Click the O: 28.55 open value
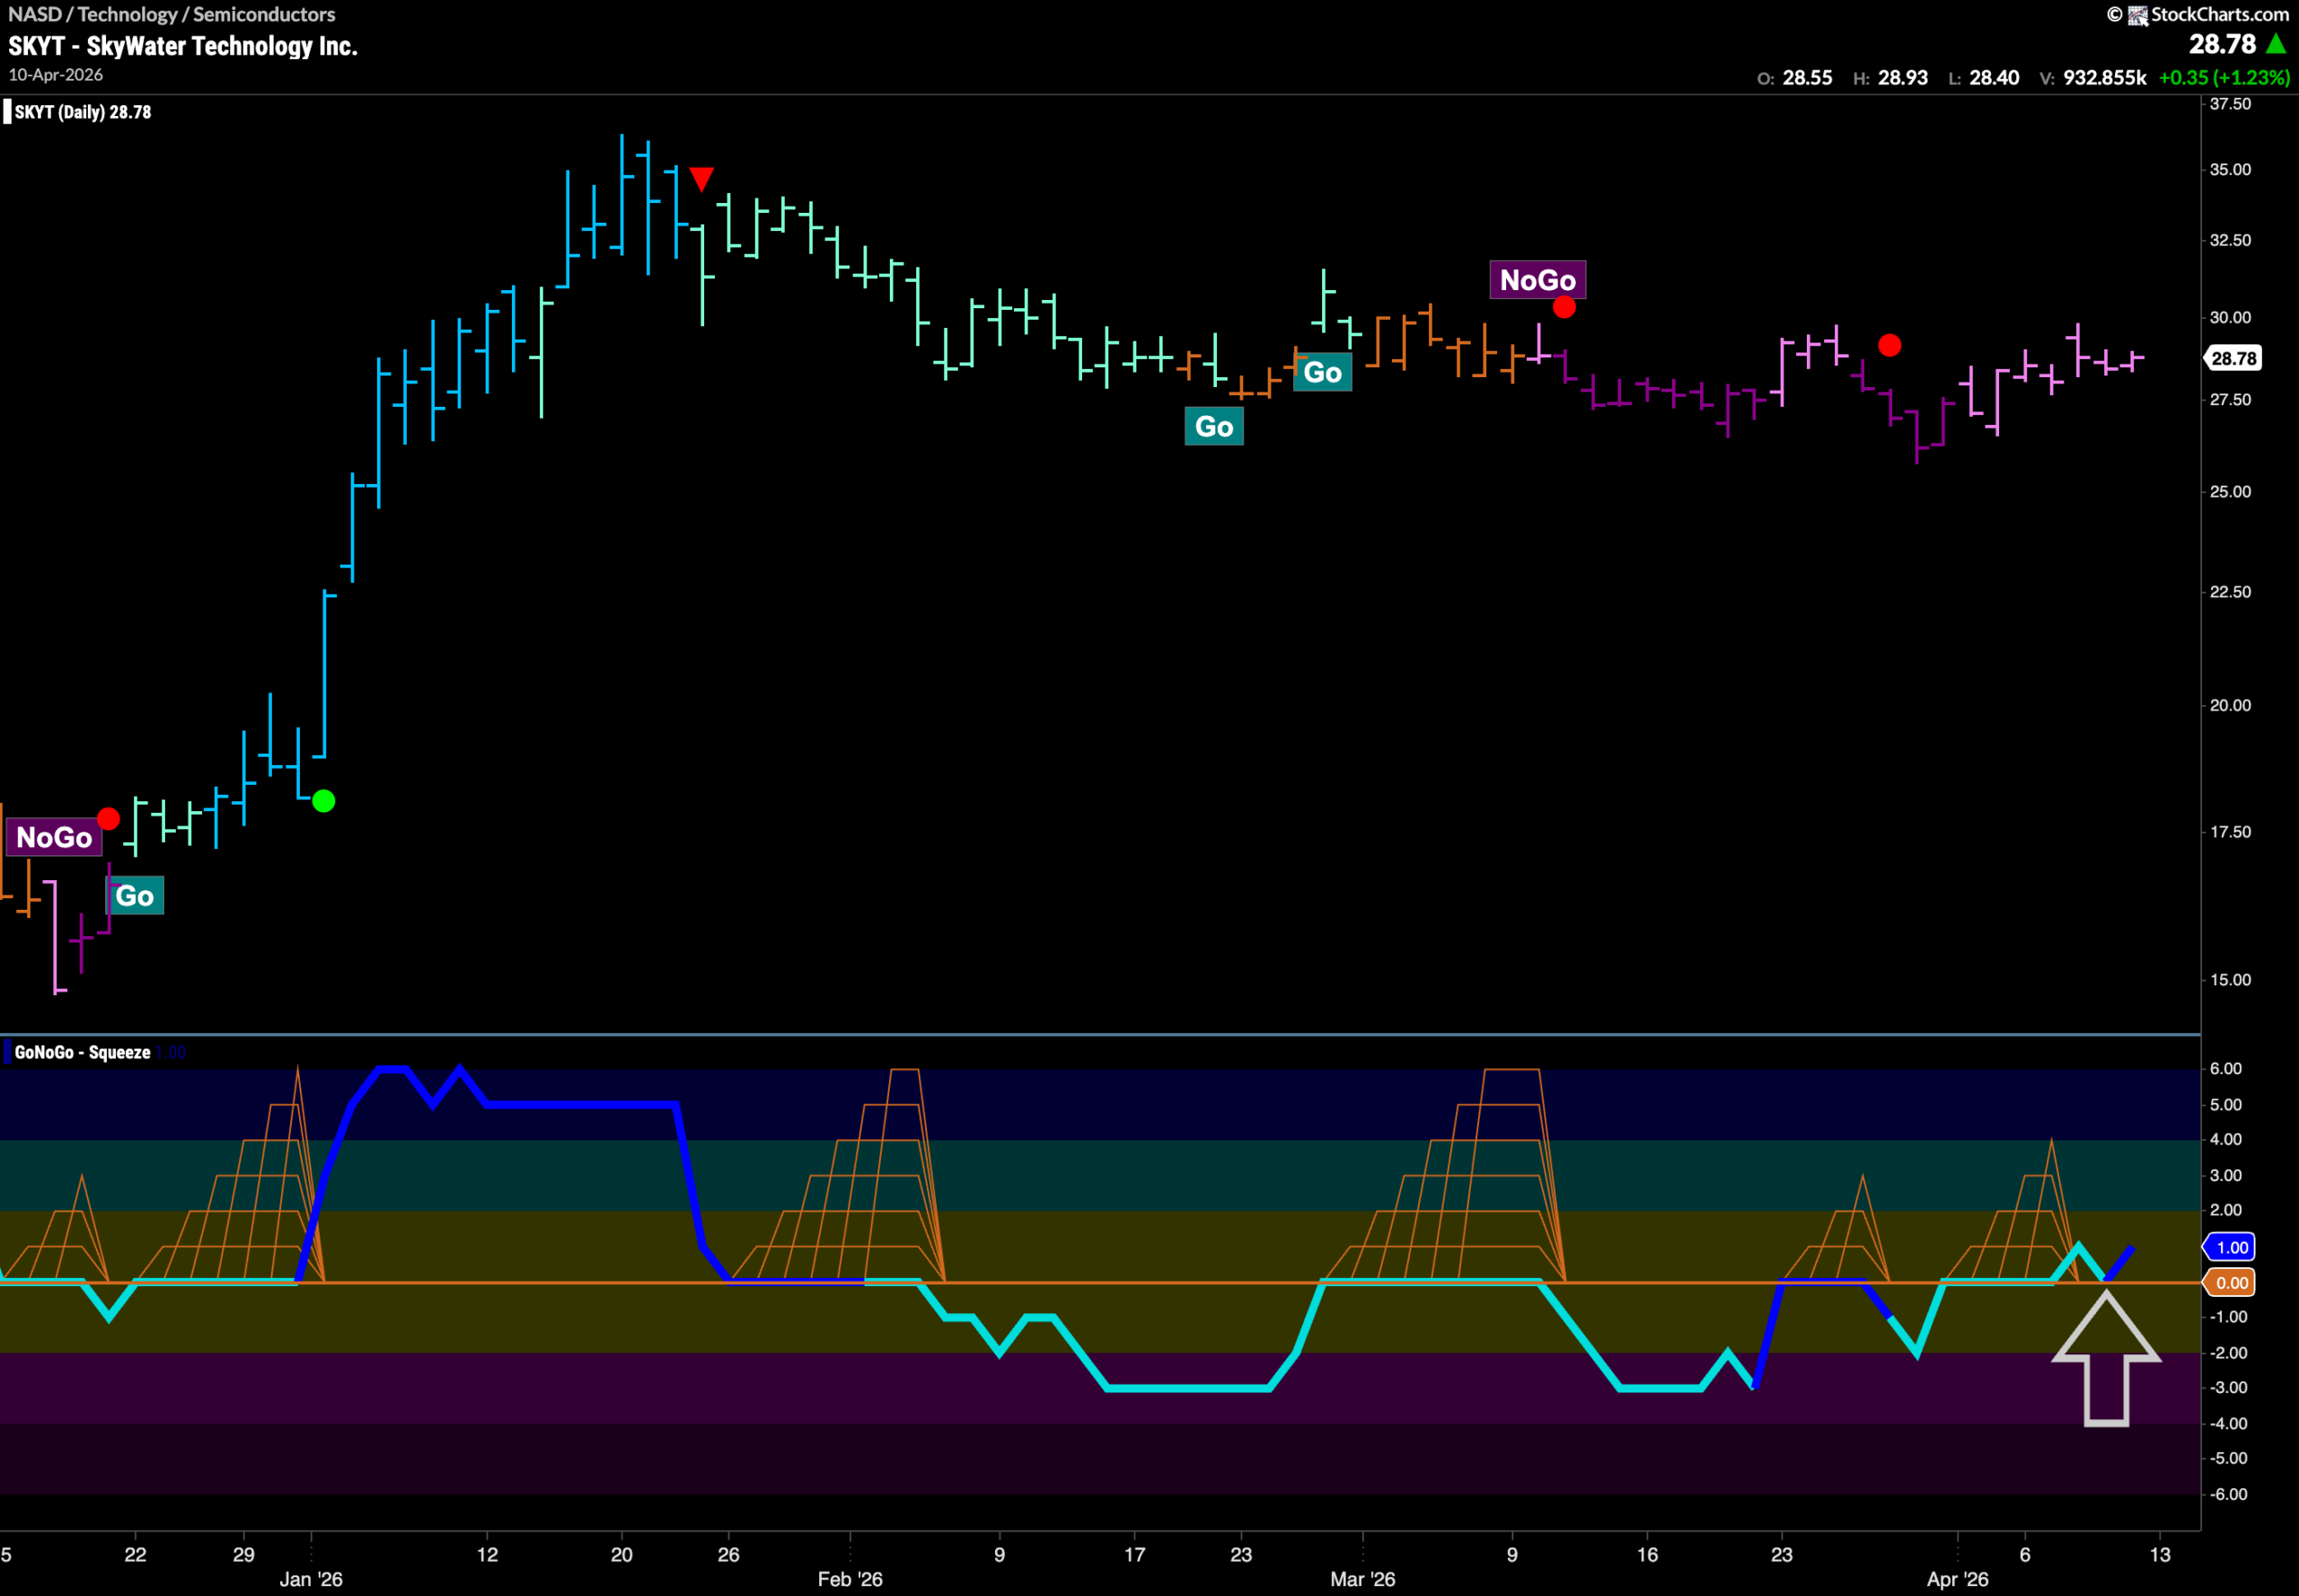 (x=1794, y=78)
